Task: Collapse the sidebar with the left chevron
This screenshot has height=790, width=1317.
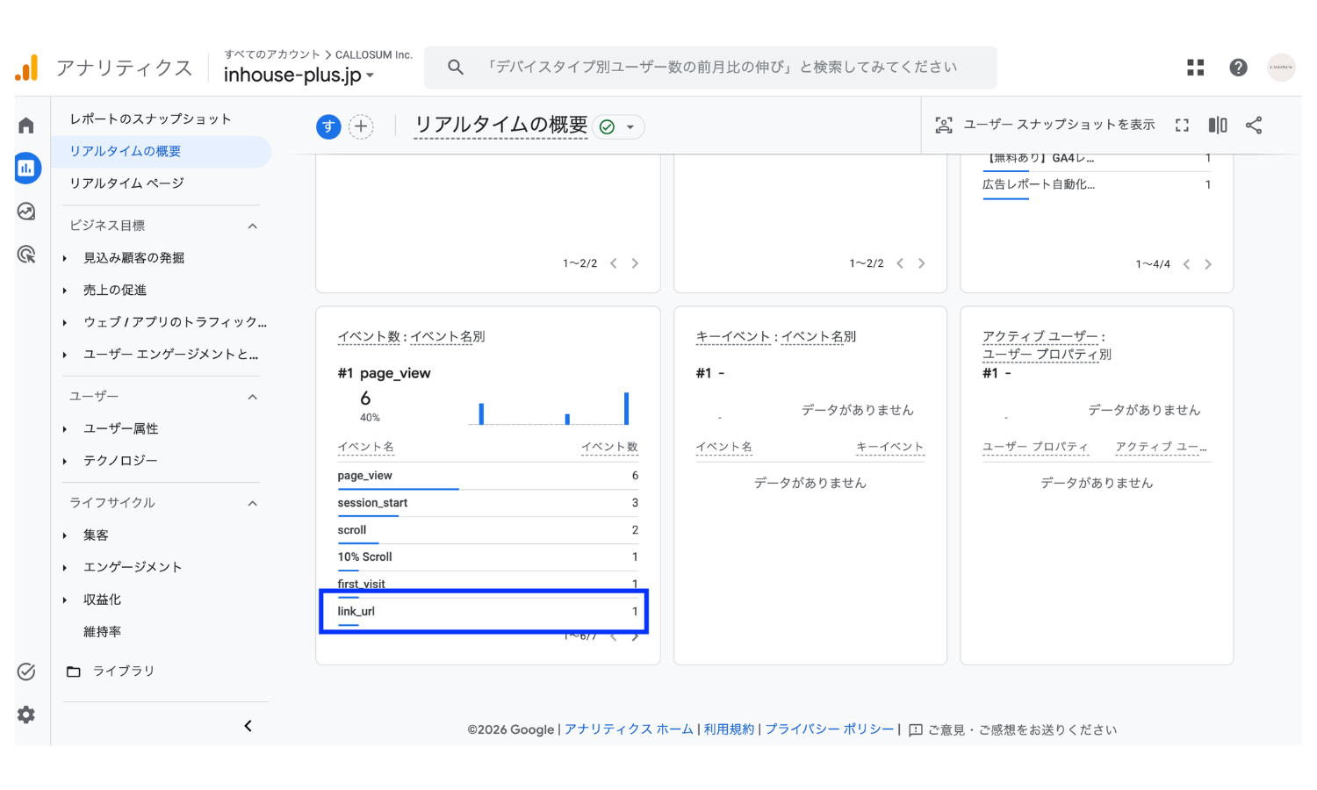Action: coord(248,726)
